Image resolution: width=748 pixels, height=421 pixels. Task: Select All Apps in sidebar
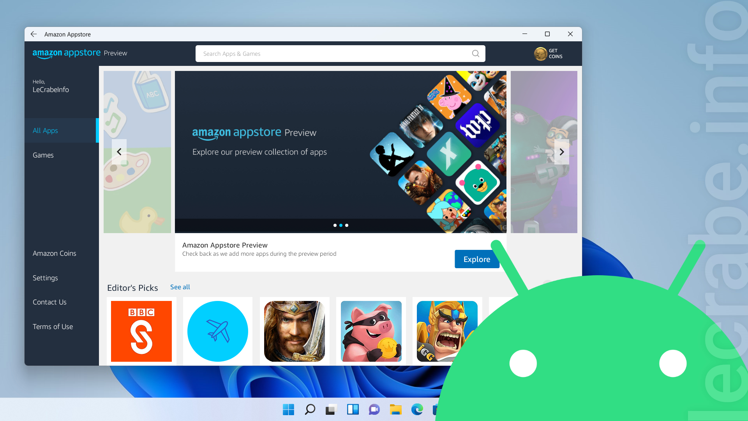coord(62,131)
